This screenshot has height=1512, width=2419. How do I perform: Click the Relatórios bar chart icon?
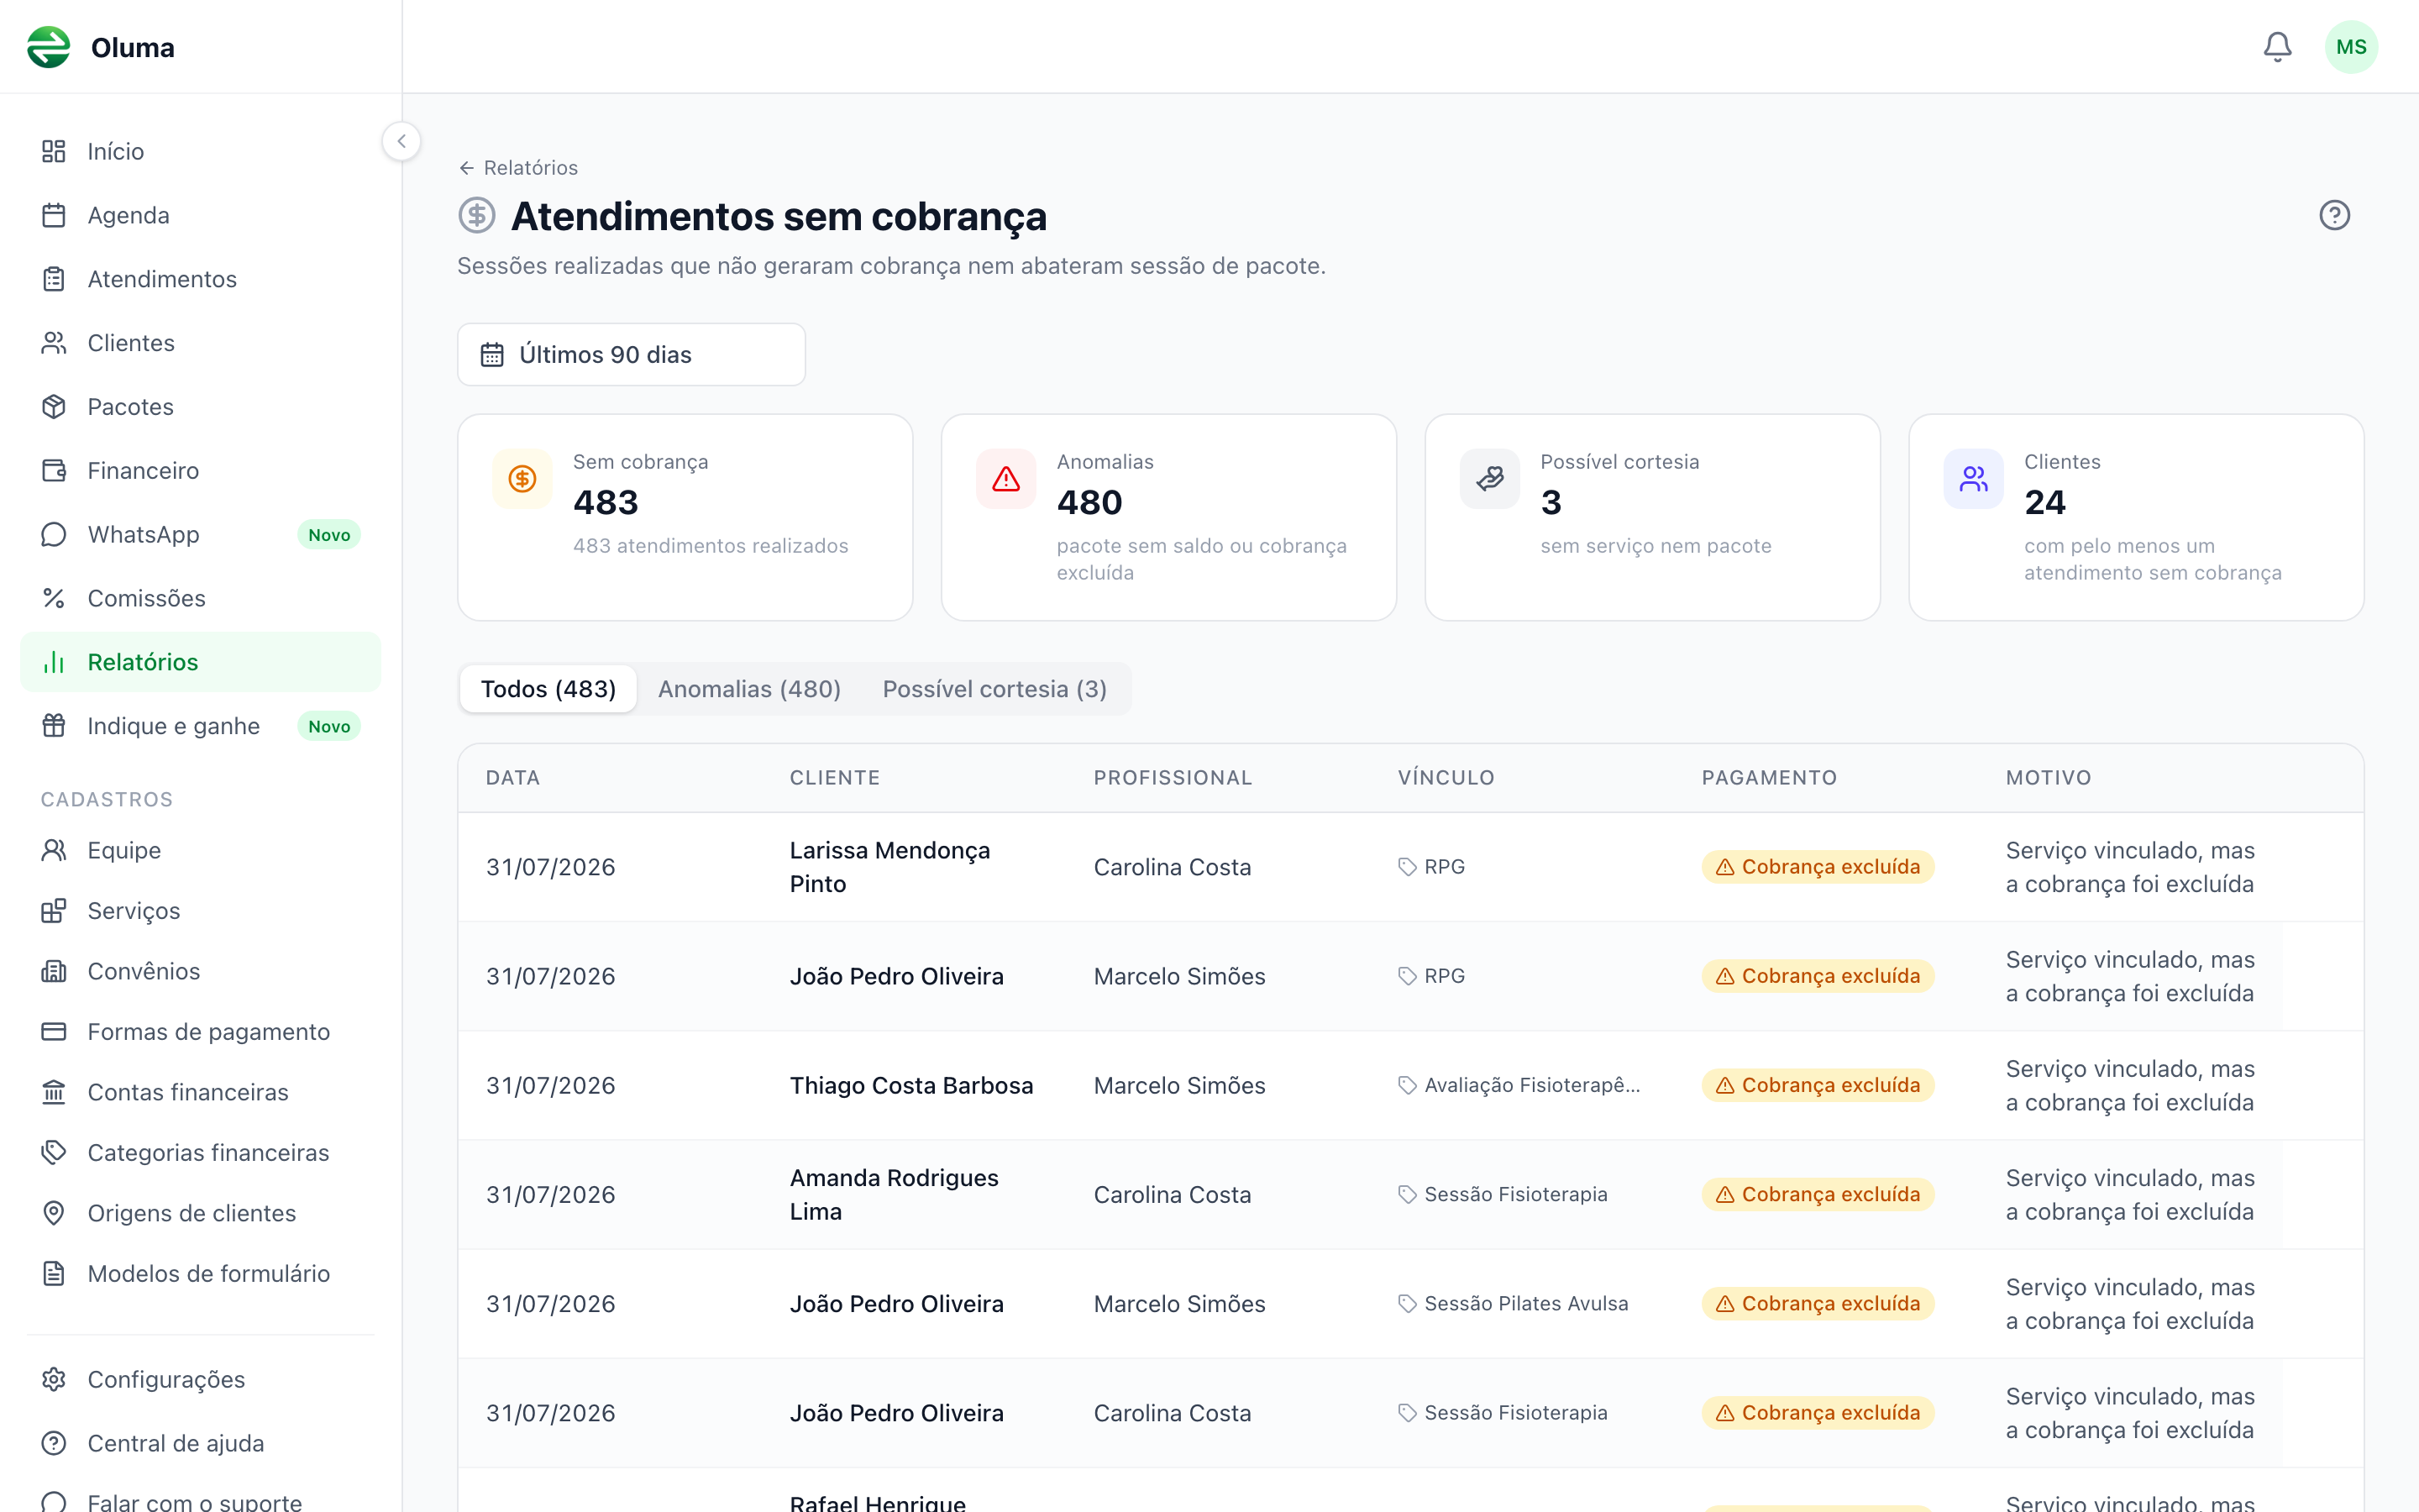(x=54, y=662)
